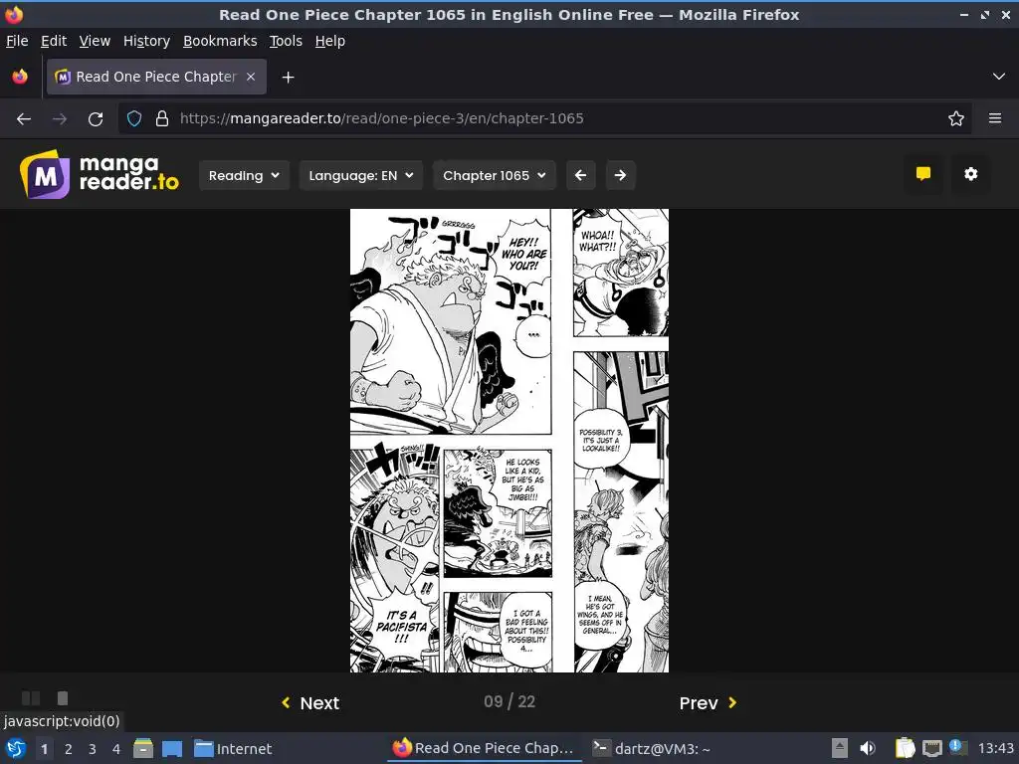Open the Reading list dropdown

coord(244,175)
